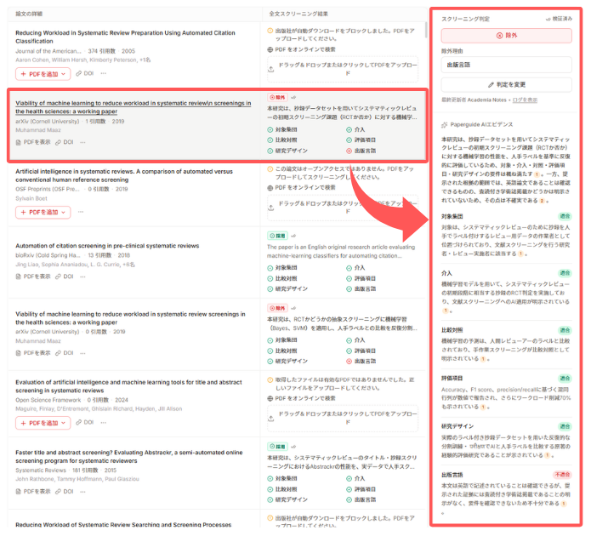Show PDF of Faster title and abstract screening paper
The width and height of the screenshot is (591, 536).
click(x=33, y=492)
